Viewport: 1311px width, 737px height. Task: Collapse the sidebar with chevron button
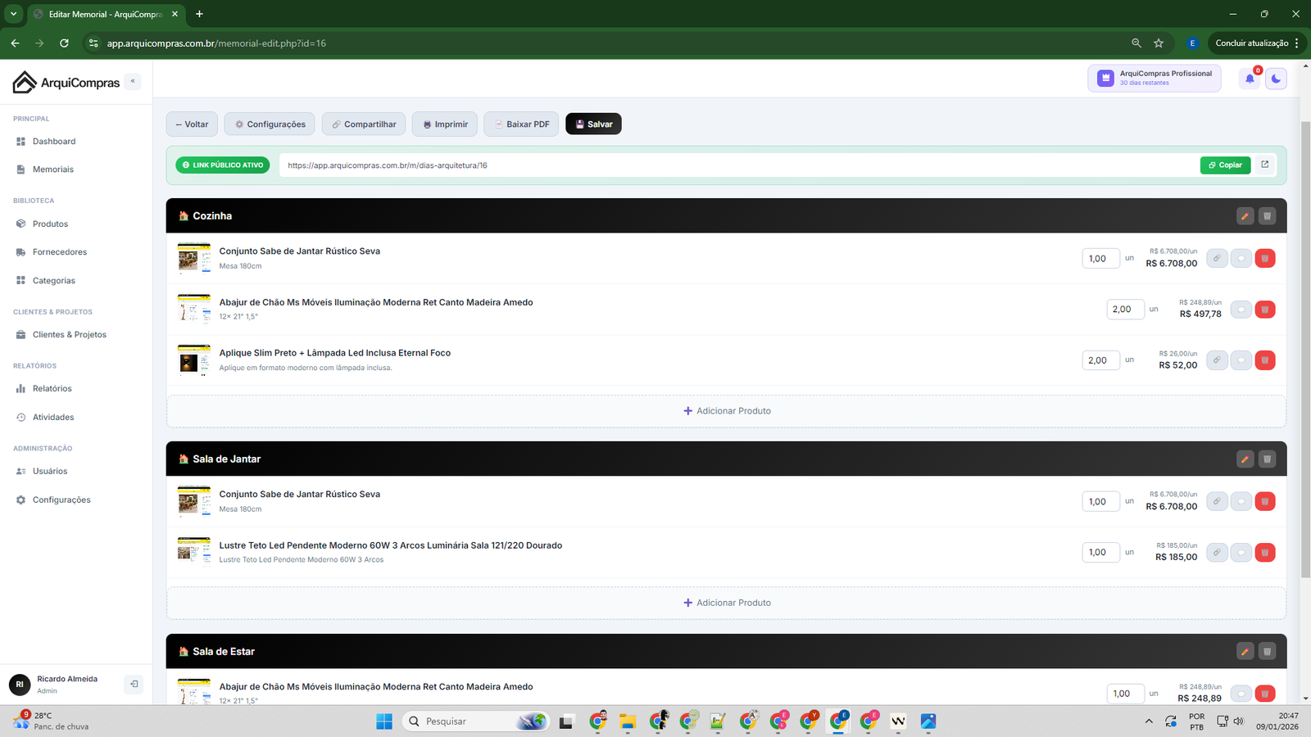pos(133,81)
